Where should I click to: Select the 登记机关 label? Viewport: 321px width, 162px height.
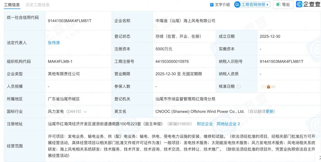pyautogui.click(x=122, y=99)
